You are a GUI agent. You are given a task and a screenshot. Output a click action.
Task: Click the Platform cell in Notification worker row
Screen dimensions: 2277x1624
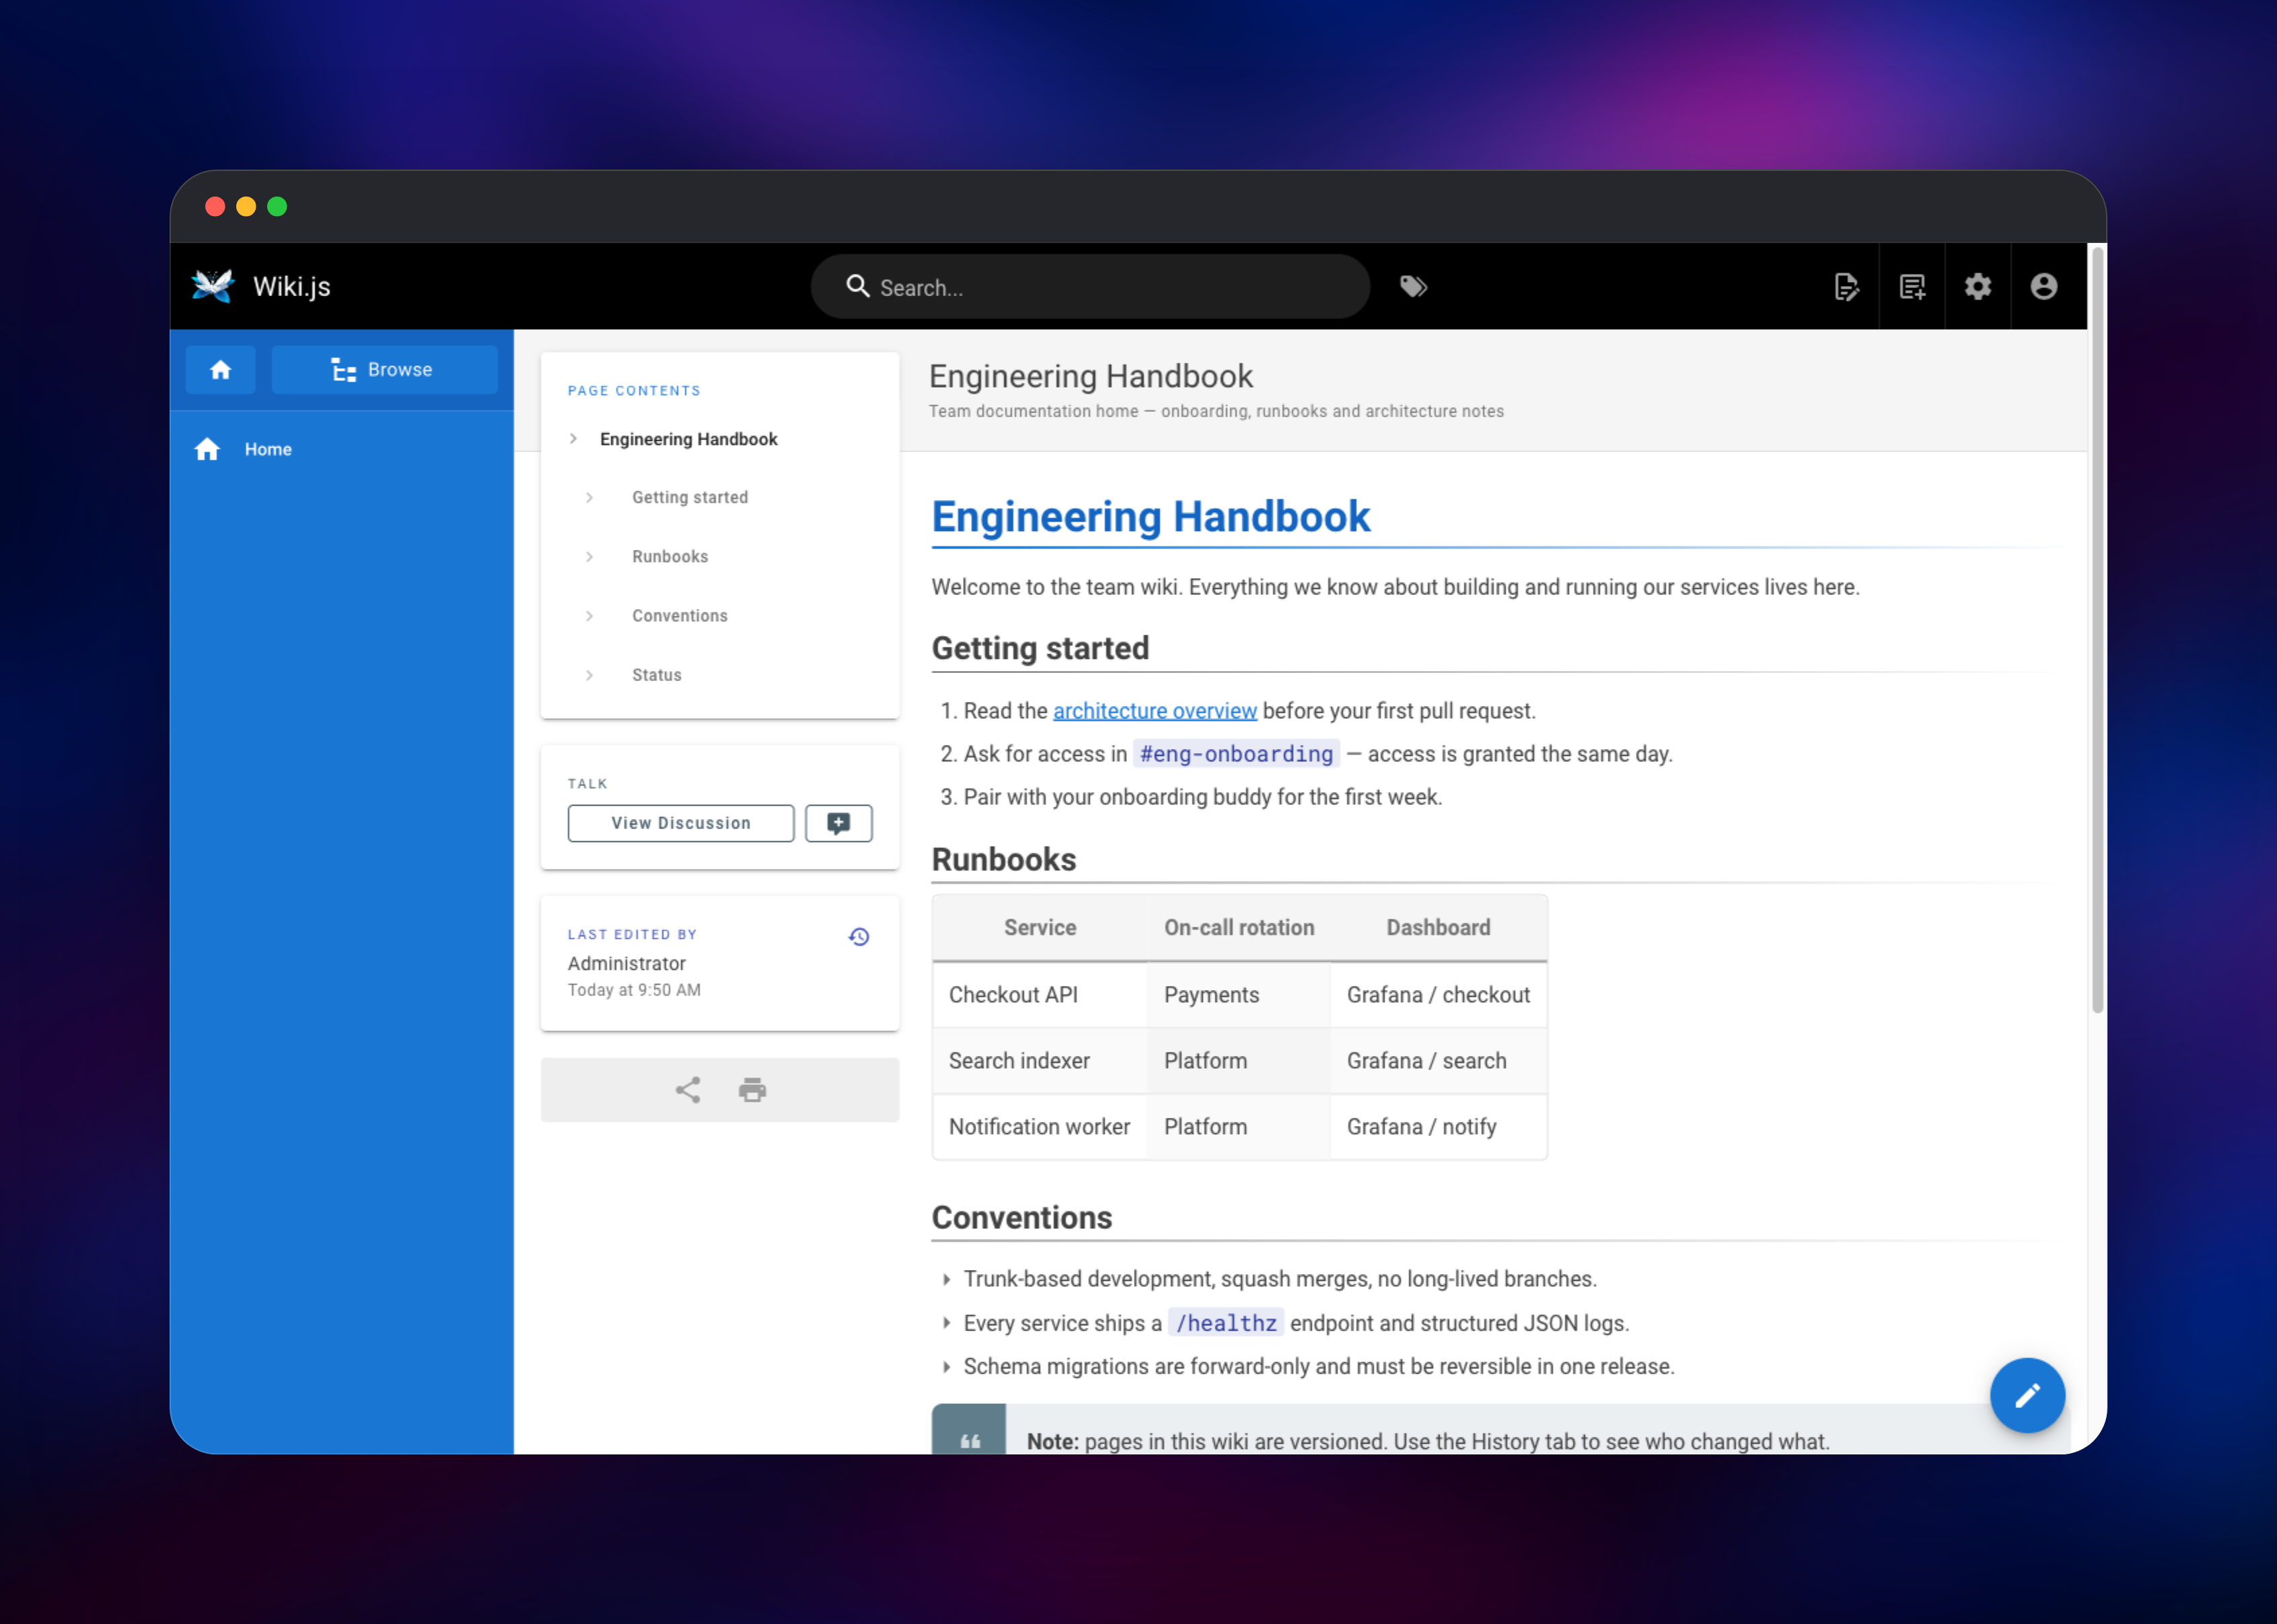[x=1239, y=1127]
